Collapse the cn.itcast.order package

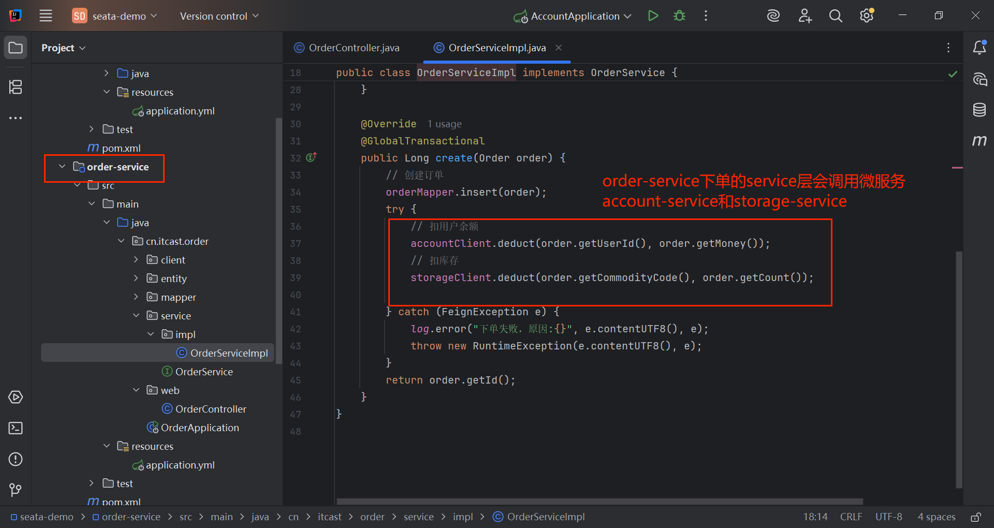pos(121,241)
